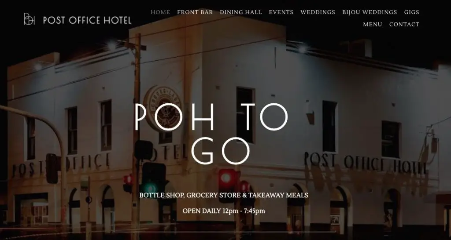Click the open daily hours text
The height and width of the screenshot is (240, 451).
pos(224,211)
